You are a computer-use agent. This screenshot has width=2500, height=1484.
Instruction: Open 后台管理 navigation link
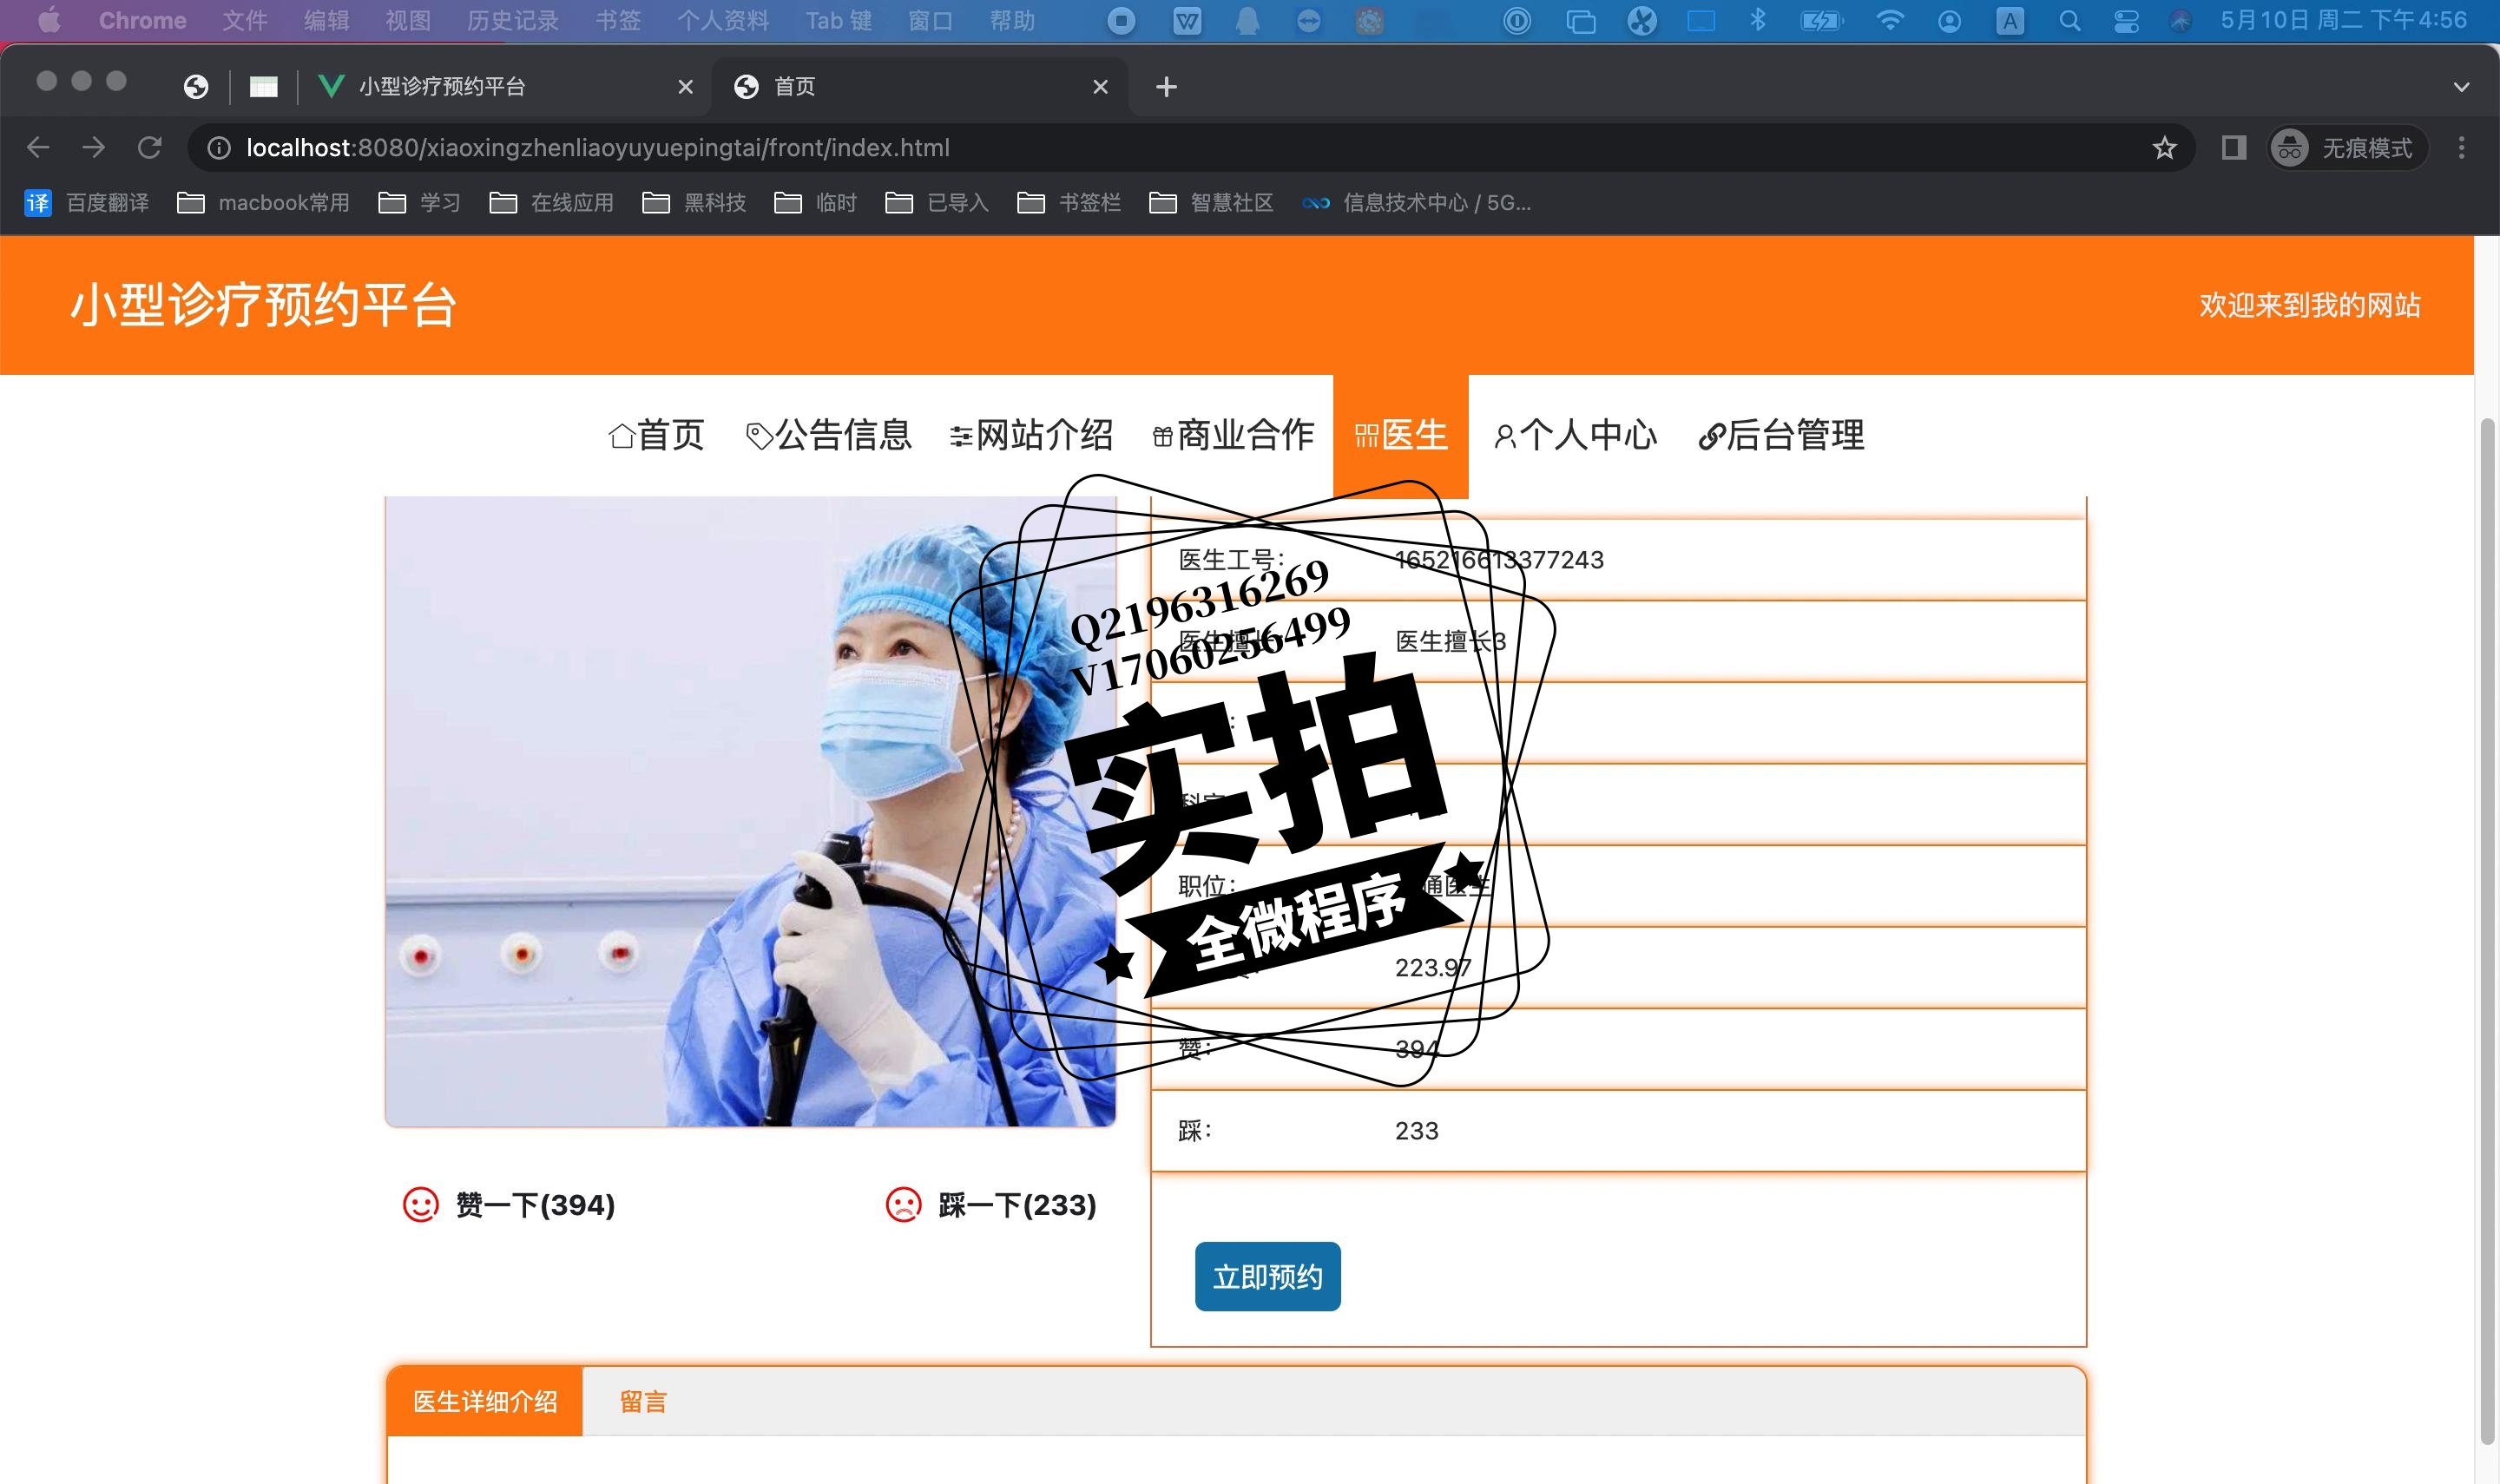coord(1781,435)
